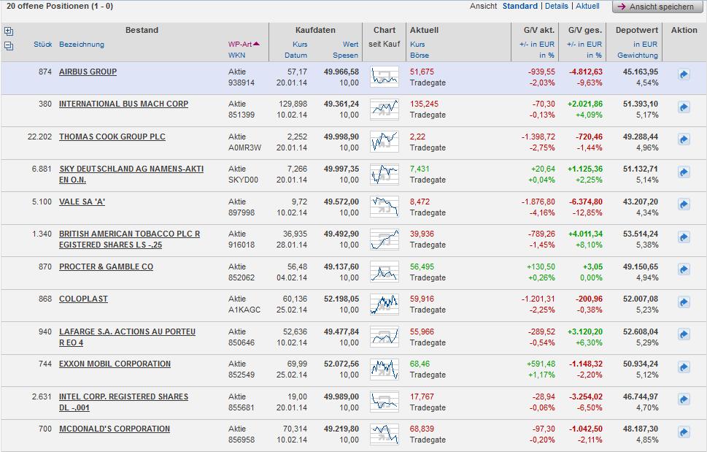Image resolution: width=707 pixels, height=452 pixels.
Task: Select LAFARGE purchase value 49.477,84
Action: (341, 332)
